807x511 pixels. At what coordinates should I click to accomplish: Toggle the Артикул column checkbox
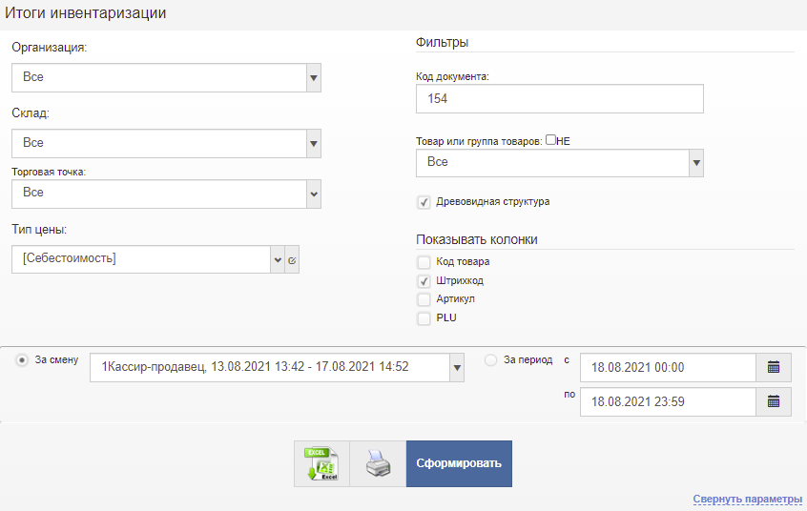click(x=424, y=299)
